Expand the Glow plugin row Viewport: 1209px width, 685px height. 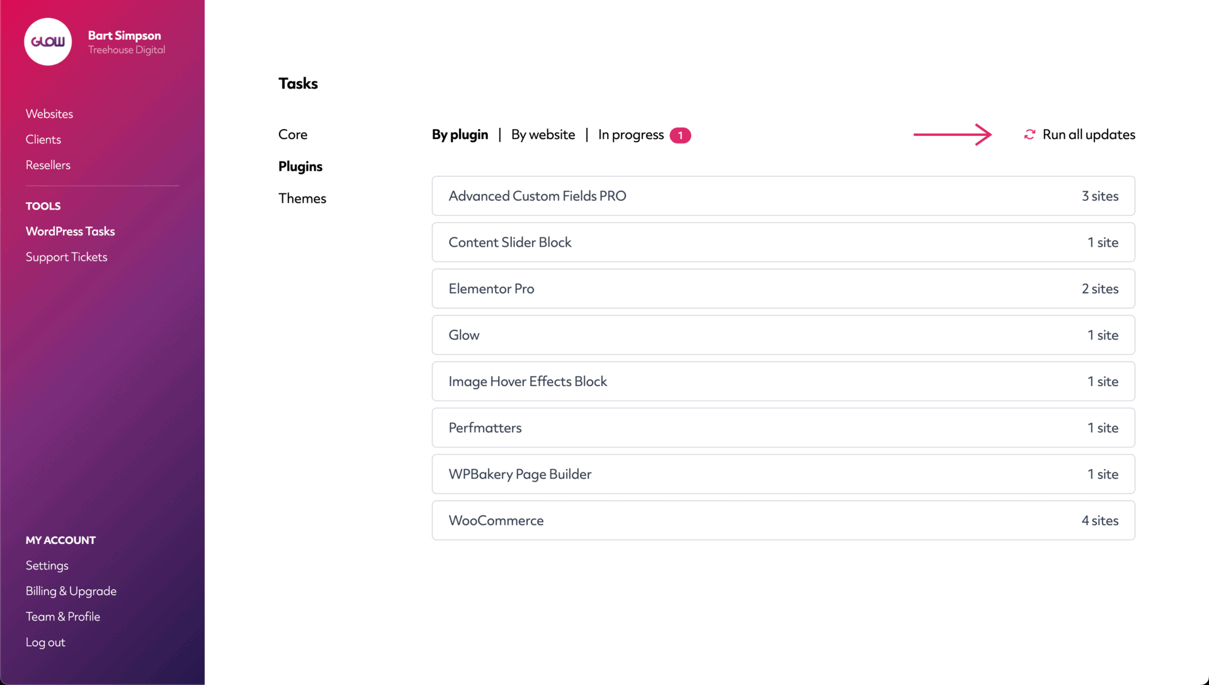[x=783, y=335]
